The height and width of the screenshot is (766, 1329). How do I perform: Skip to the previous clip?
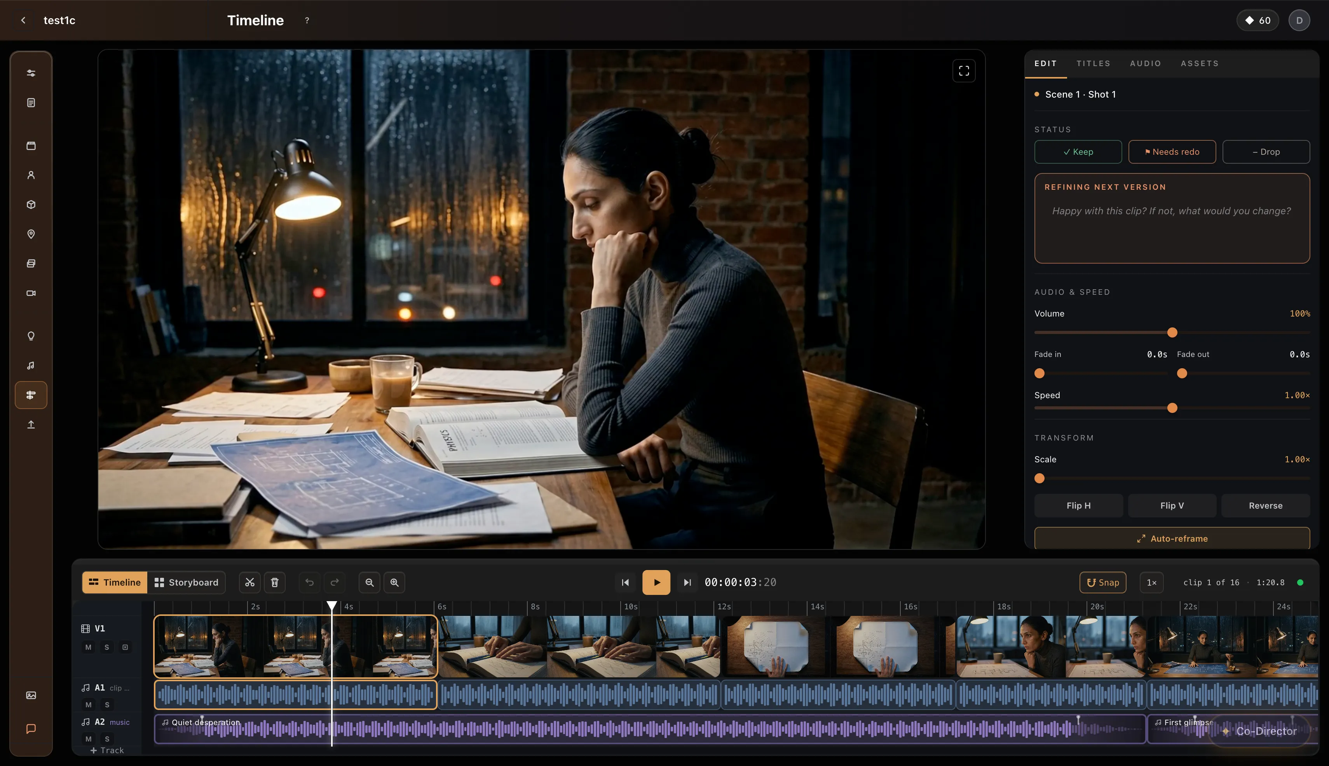[x=625, y=582]
